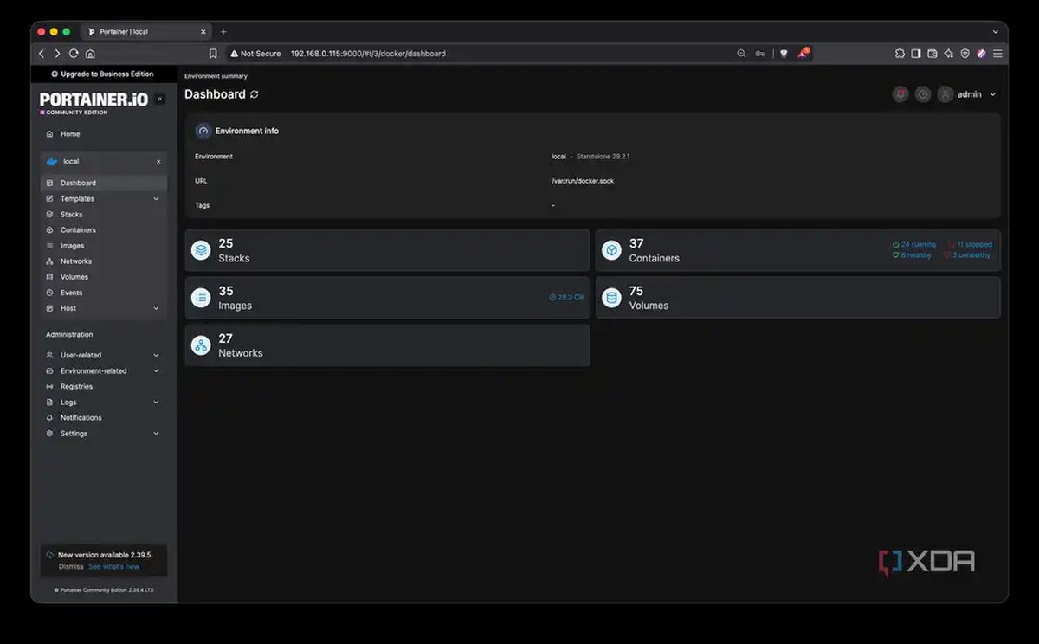Click the zoom magnifier icon in address bar
Viewport: 1039px width, 644px height.
pyautogui.click(x=741, y=54)
